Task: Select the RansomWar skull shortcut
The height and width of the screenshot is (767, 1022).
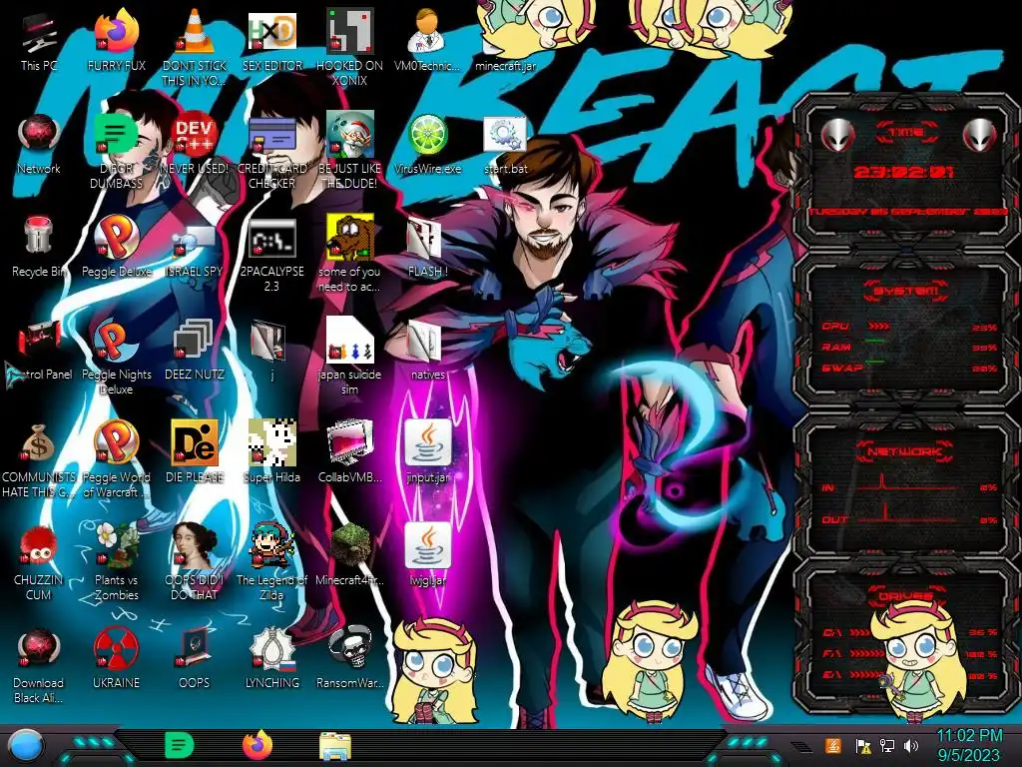Action: (x=350, y=648)
